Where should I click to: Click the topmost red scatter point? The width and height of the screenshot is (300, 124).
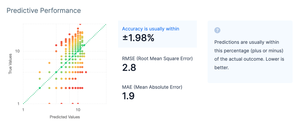(x=80, y=24)
